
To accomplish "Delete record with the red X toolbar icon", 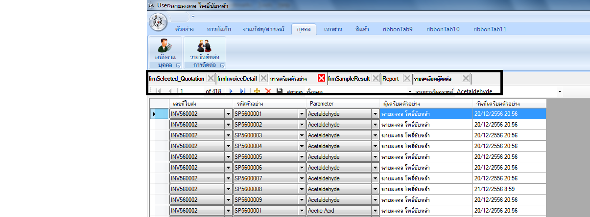I will (x=268, y=91).
